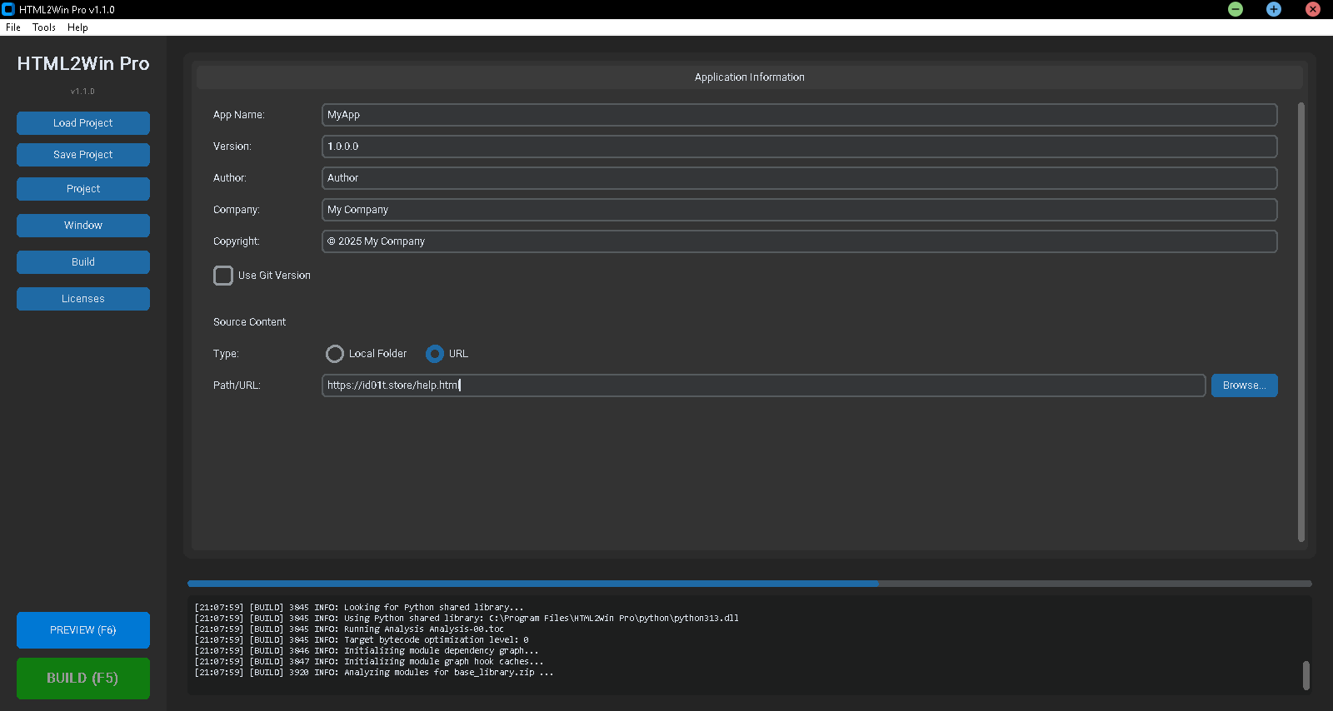Viewport: 1333px width, 711px height.
Task: Click the log line 'Initializing module graph hook caches...'
Action: tap(369, 662)
